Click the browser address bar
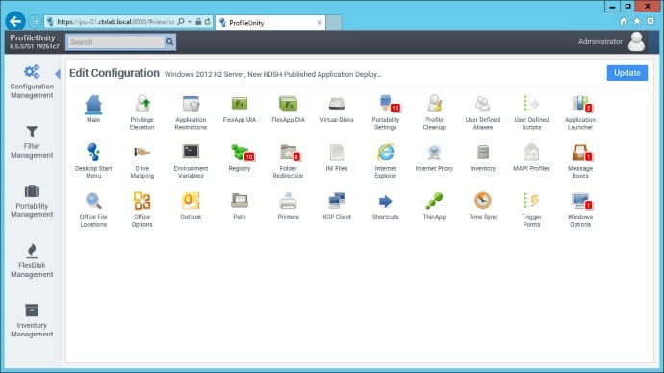664x373 pixels. click(115, 21)
